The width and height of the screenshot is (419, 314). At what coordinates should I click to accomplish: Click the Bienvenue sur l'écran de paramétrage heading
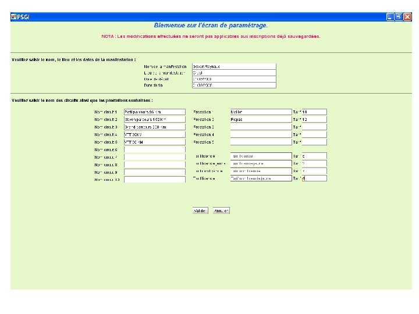pos(211,26)
